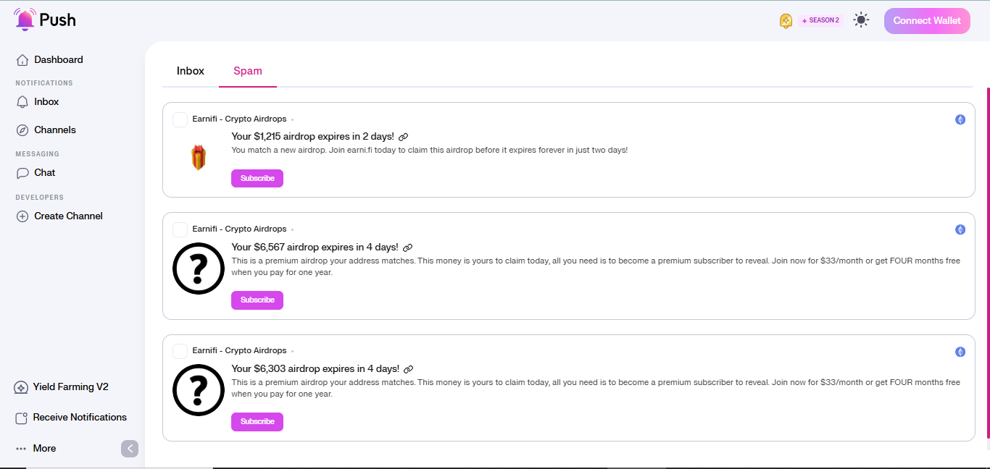990x469 pixels.
Task: Click the More three-dots icon
Action: (21, 449)
